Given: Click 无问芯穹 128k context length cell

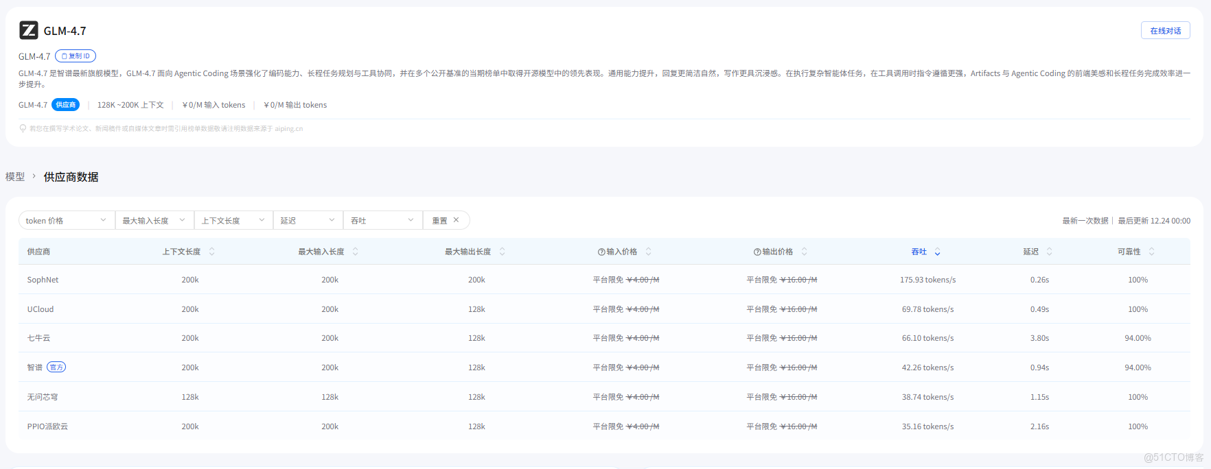Looking at the screenshot, I should [190, 397].
